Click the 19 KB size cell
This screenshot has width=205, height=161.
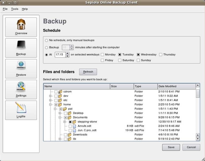click(129, 130)
